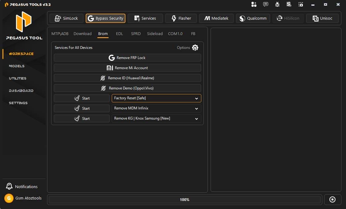Image resolution: width=346 pixels, height=209 pixels.
Task: Select the Mediatek platform tool
Action: click(x=216, y=18)
